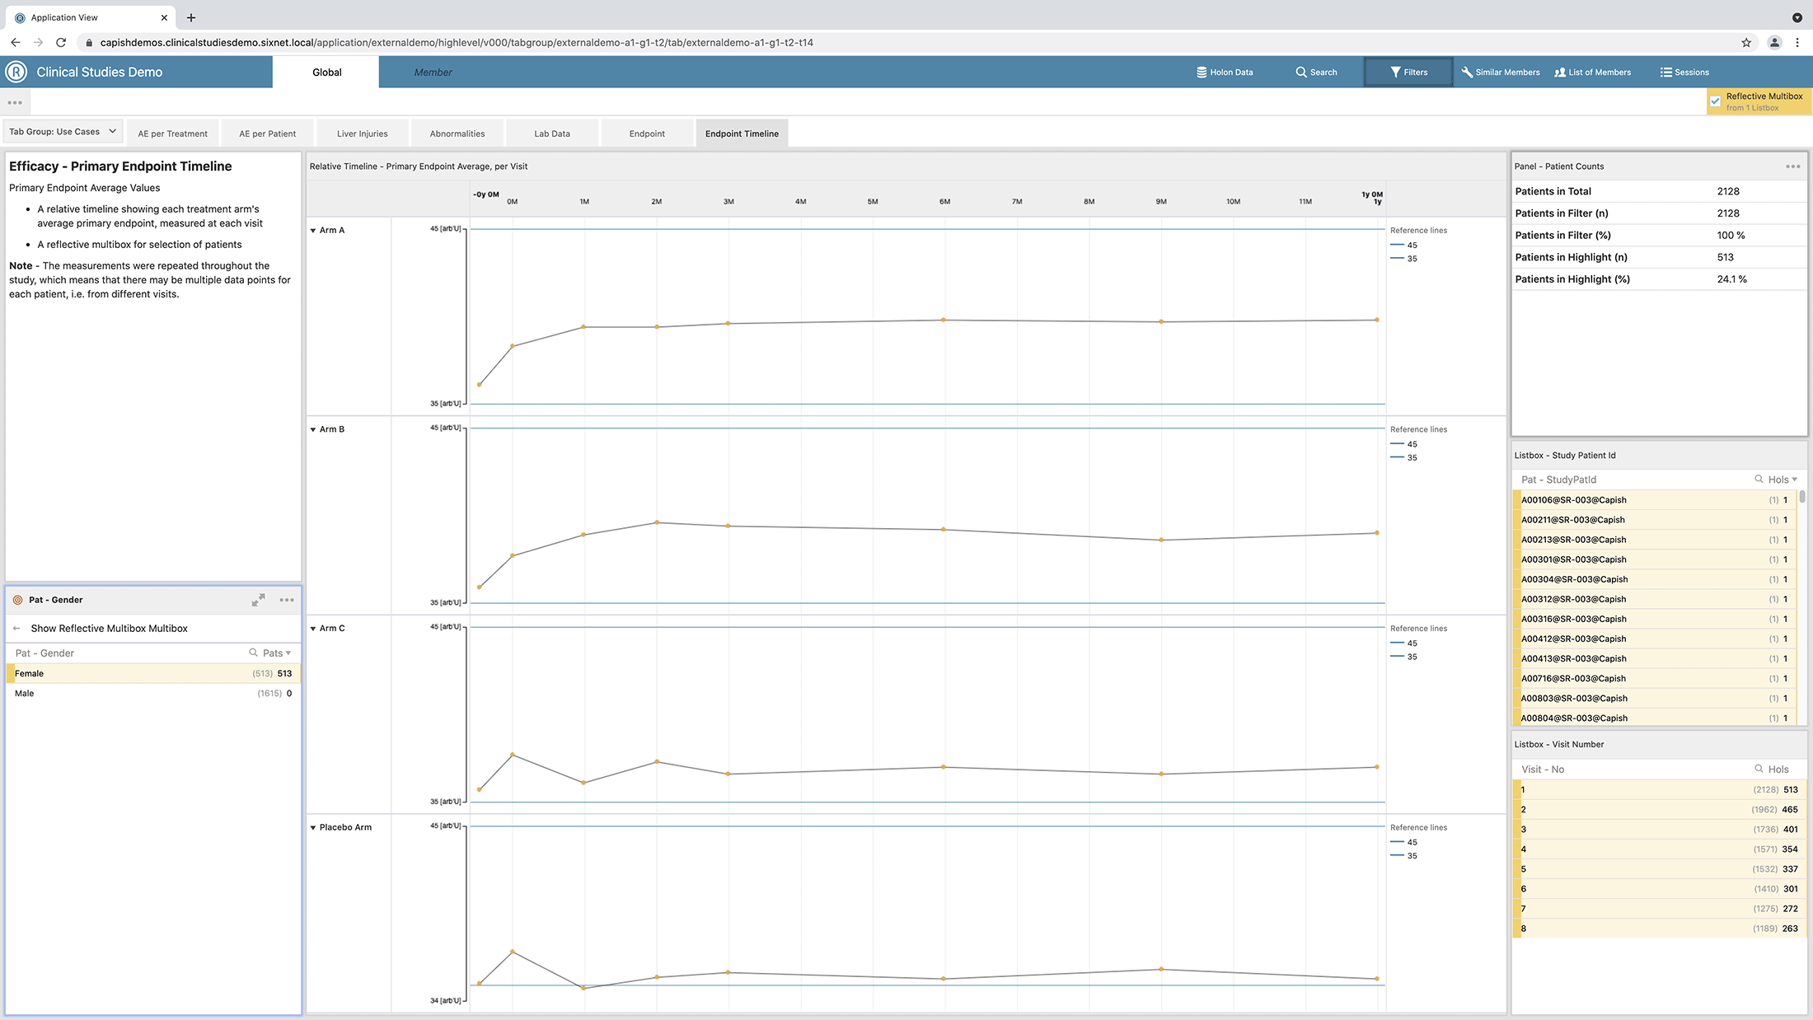Deselect Female in the gender list
This screenshot has width=1813, height=1020.
pyautogui.click(x=30, y=674)
